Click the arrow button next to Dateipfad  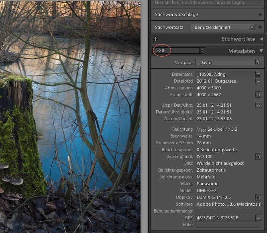point(258,81)
